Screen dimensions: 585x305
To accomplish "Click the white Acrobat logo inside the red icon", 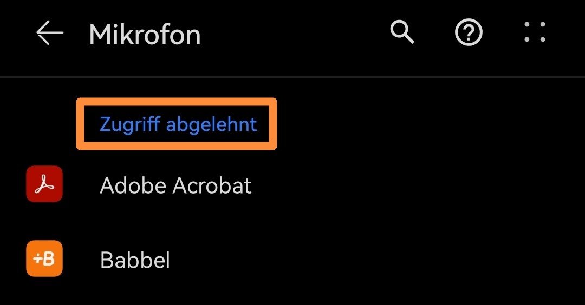I will click(44, 185).
